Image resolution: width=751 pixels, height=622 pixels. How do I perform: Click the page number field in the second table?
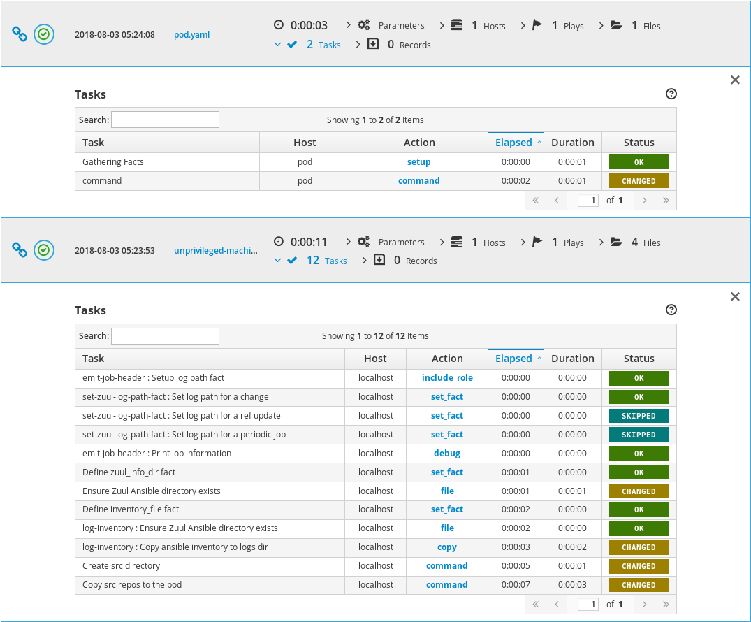(588, 605)
